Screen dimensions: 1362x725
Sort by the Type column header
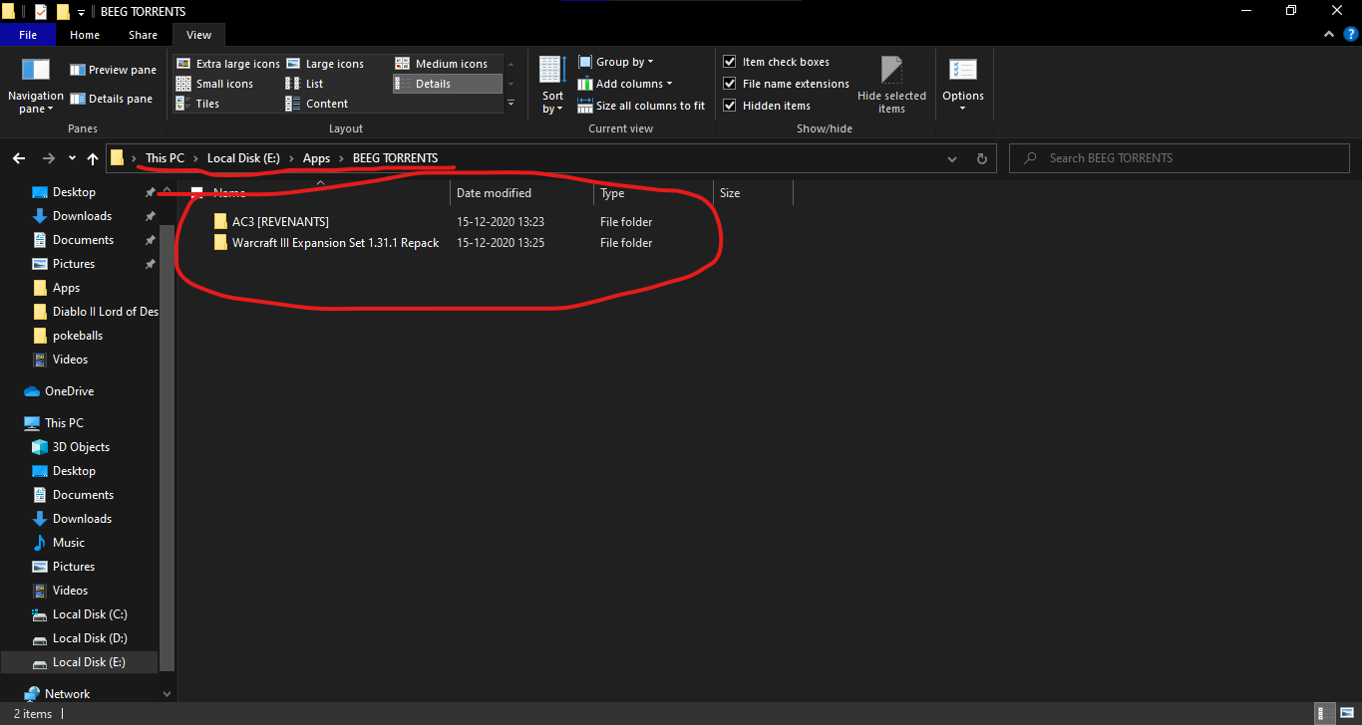pyautogui.click(x=653, y=193)
